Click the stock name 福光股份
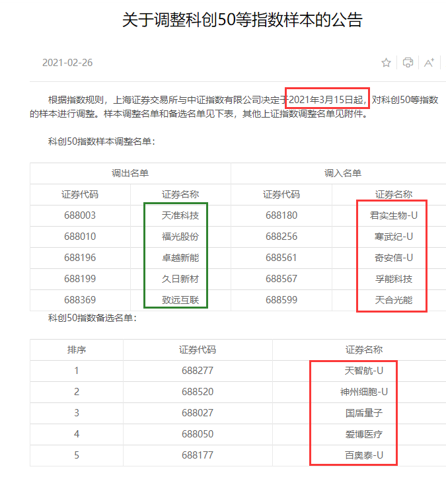The image size is (446, 485). 180,237
